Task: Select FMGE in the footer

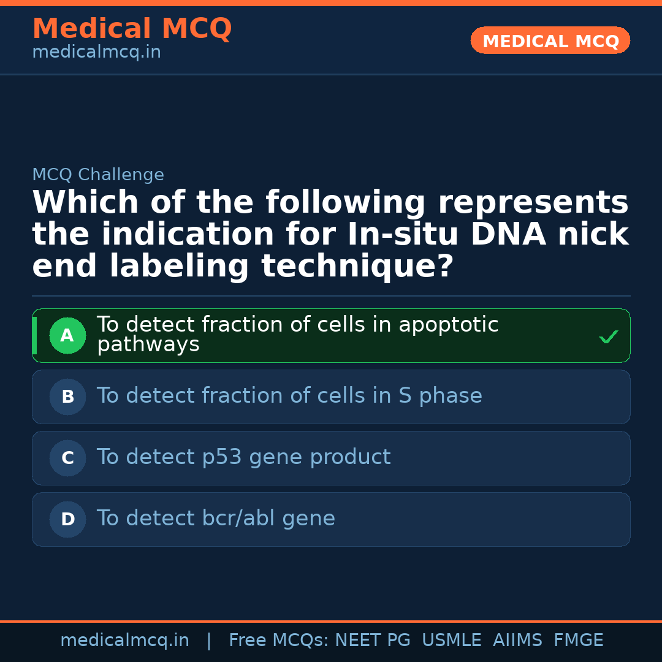Action: (578, 641)
